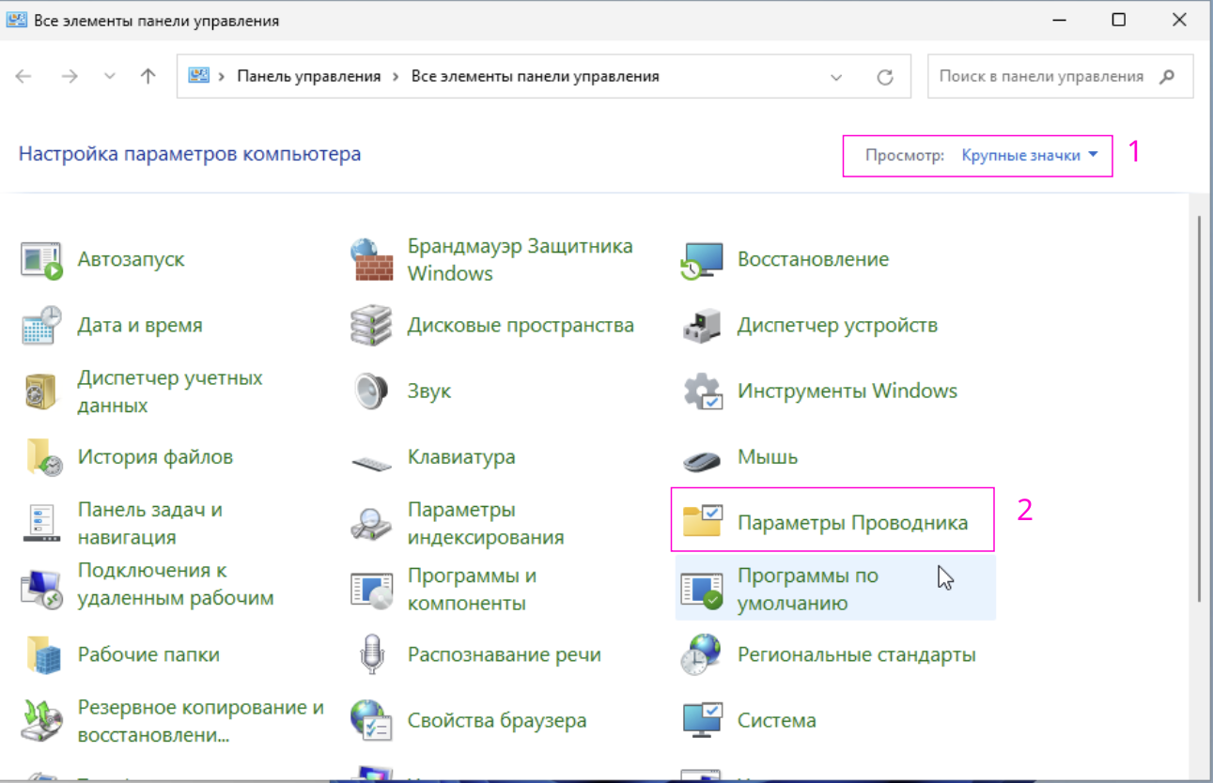Go forward with the Forward arrow
This screenshot has width=1213, height=783.
69,77
